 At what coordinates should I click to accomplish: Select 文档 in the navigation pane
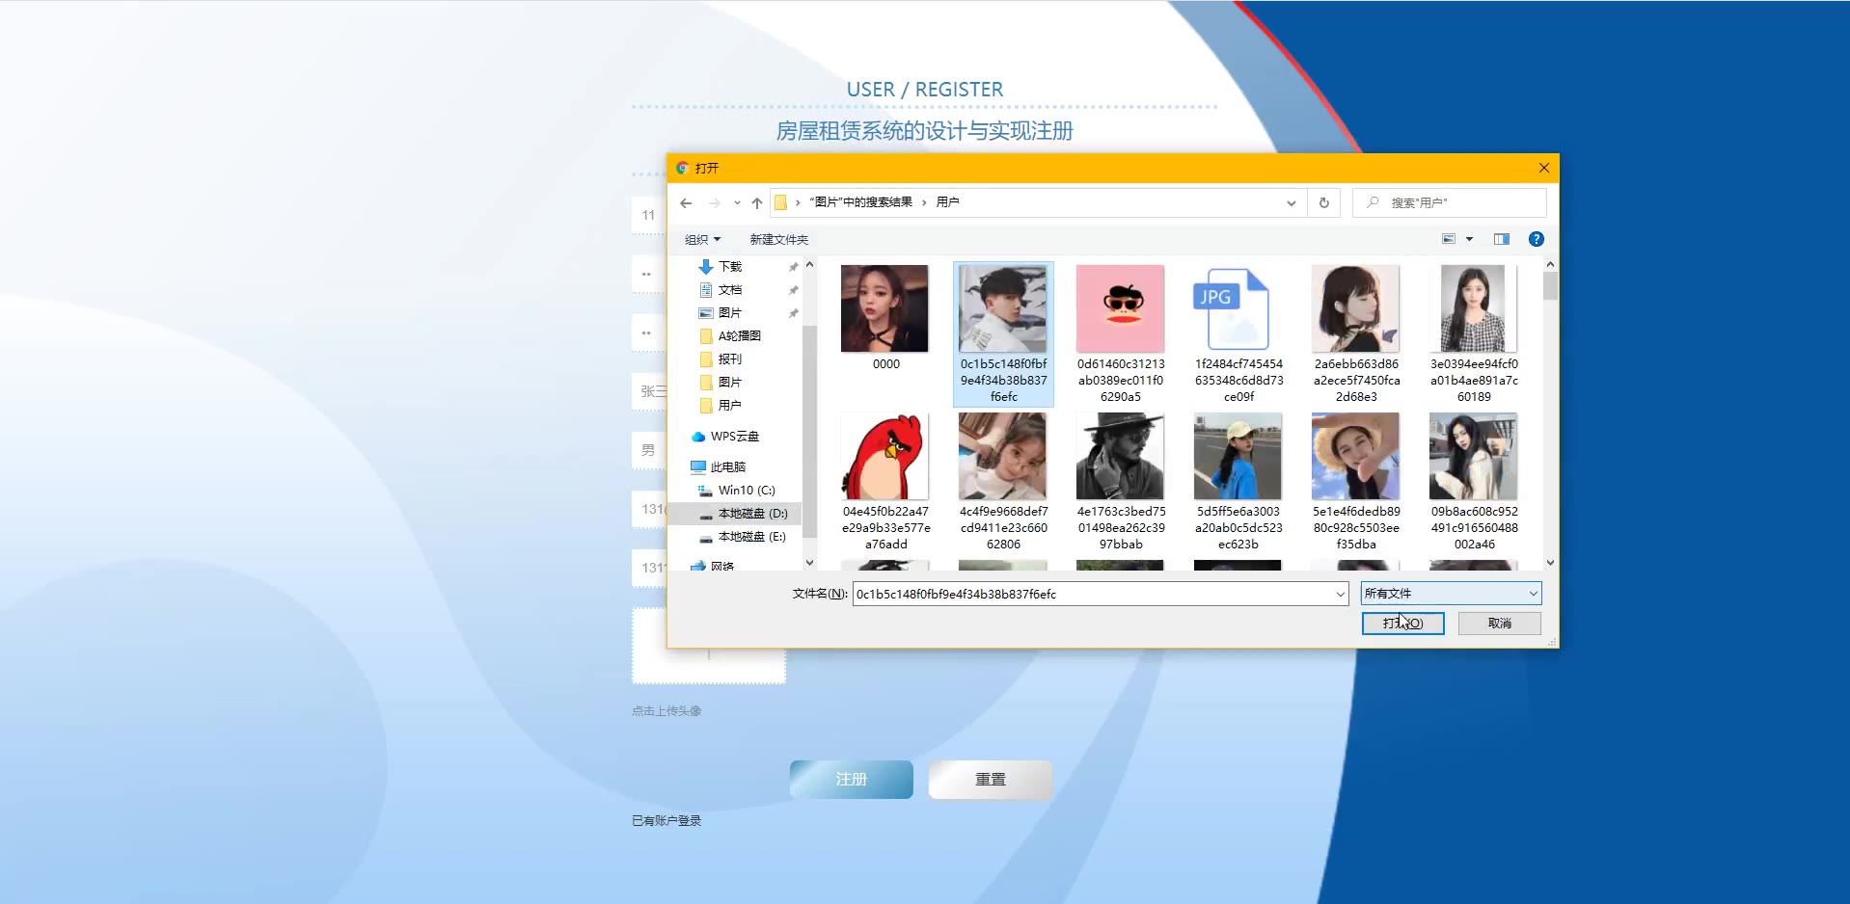[x=730, y=290]
